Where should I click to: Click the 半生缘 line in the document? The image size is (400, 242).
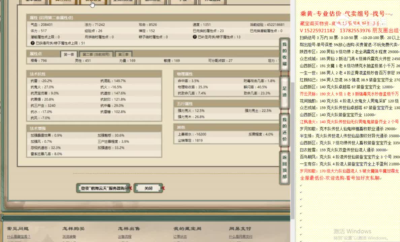[x=349, y=136]
